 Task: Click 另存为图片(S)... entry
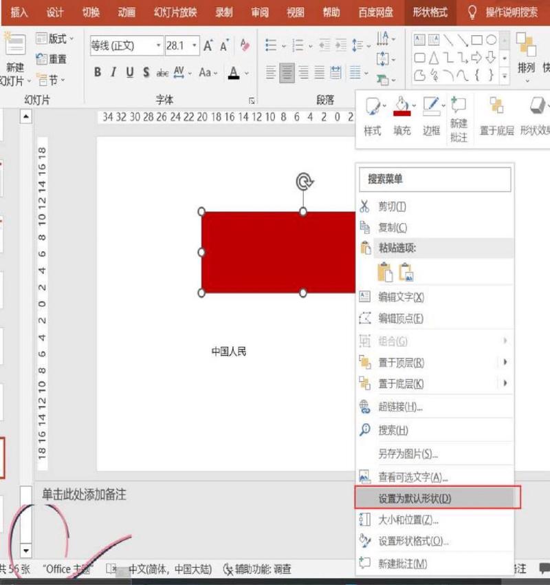pos(435,454)
